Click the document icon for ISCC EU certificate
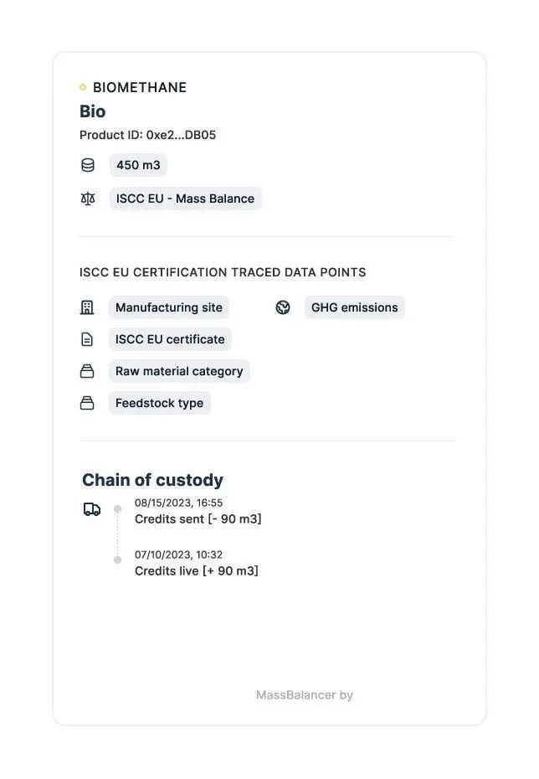This screenshot has width=539, height=779. [87, 339]
